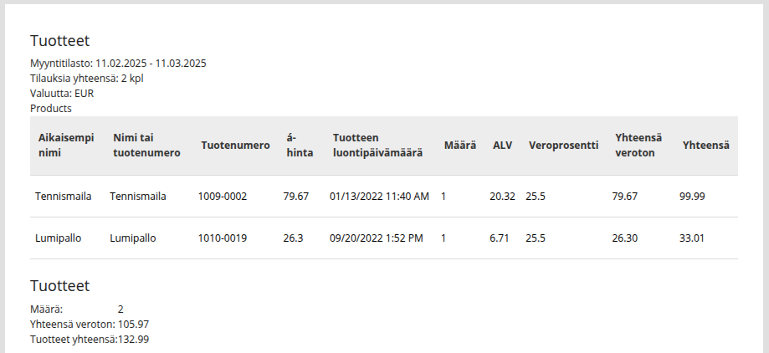Screen dimensions: 769x353
Task: Click Tennismaila in the earlier name column
Action: [x=64, y=196]
